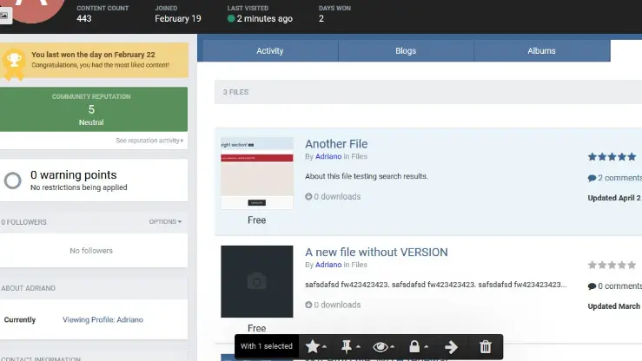Click the dark placeholder thumbnail of second file
The width and height of the screenshot is (642, 361).
pos(256,281)
